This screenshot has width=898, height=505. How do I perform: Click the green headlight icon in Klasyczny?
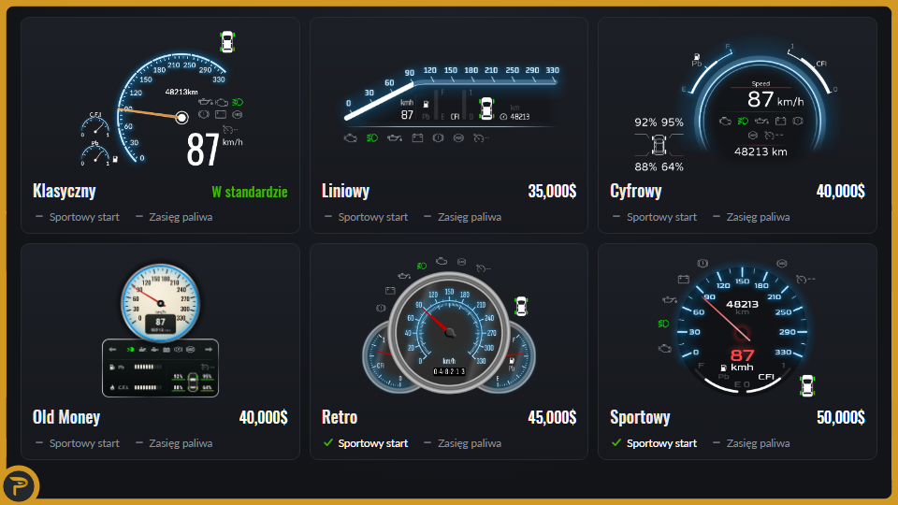coord(237,102)
